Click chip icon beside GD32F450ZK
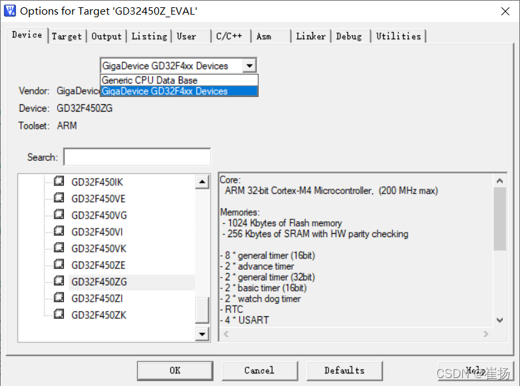This screenshot has height=386, width=520. pyautogui.click(x=59, y=314)
